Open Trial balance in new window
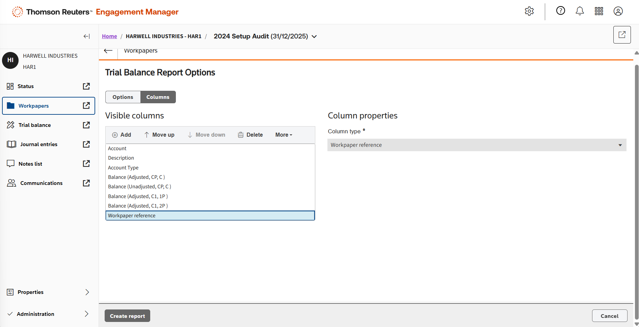The width and height of the screenshot is (639, 327). pyautogui.click(x=86, y=125)
